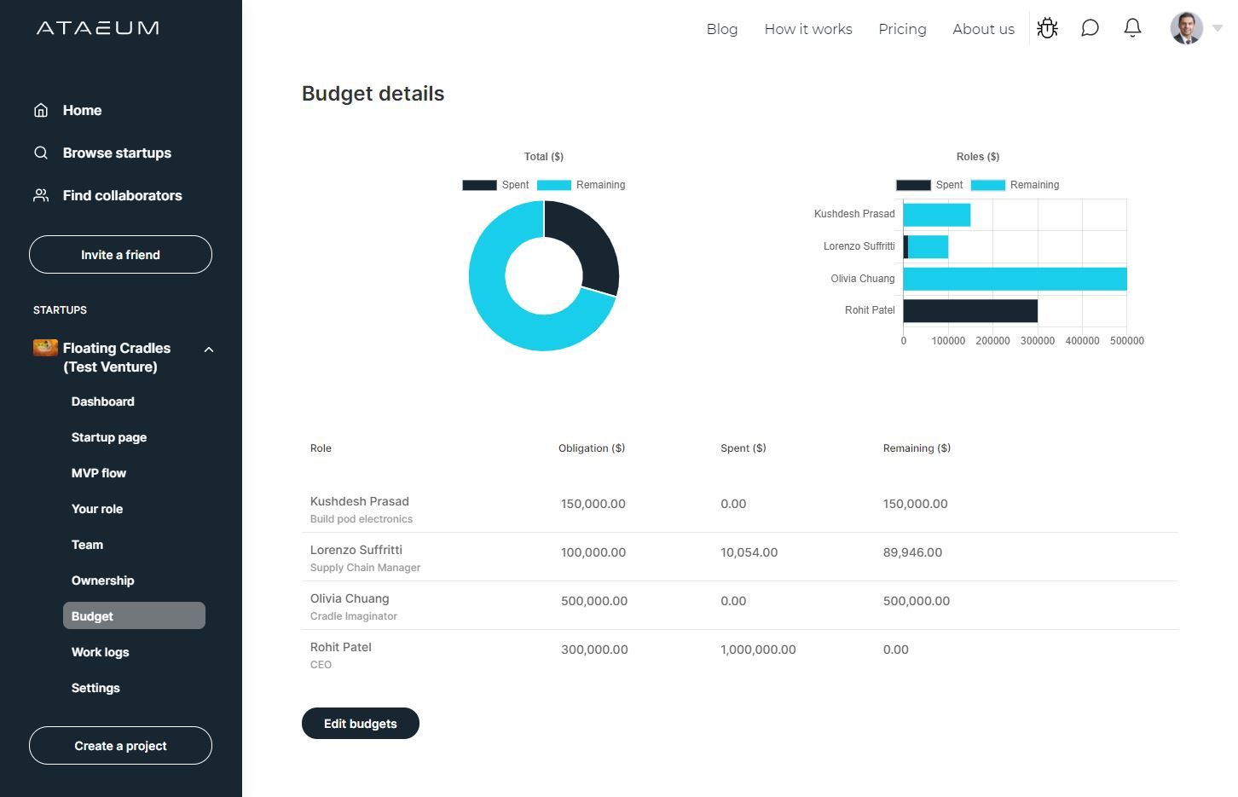Click the user profile avatar
The width and height of the screenshot is (1238, 797).
(x=1186, y=28)
